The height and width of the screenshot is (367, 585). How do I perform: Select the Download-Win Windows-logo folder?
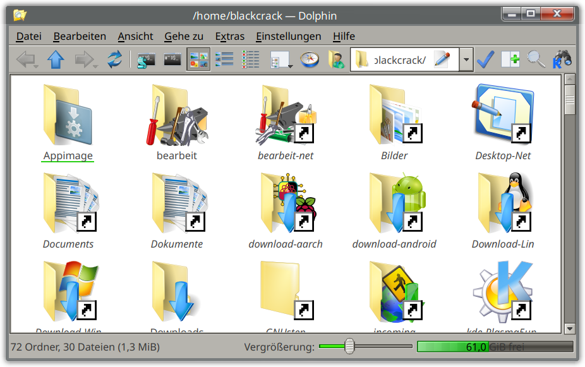click(x=70, y=291)
